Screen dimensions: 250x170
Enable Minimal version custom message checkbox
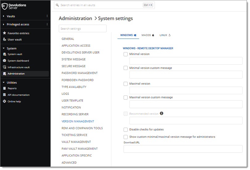tap(126, 68)
